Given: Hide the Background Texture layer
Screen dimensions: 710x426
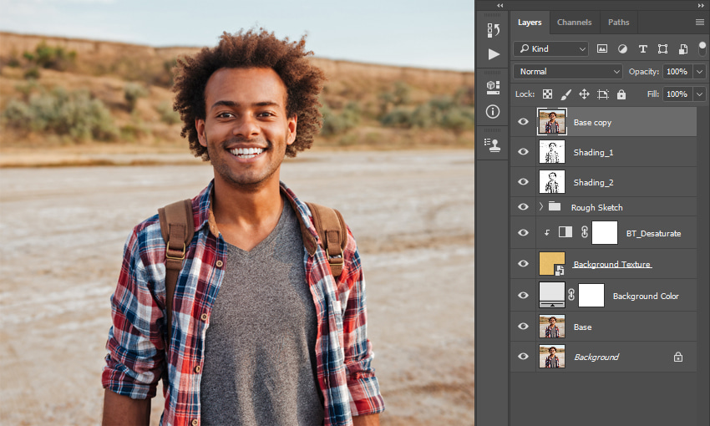Looking at the screenshot, I should pos(523,263).
